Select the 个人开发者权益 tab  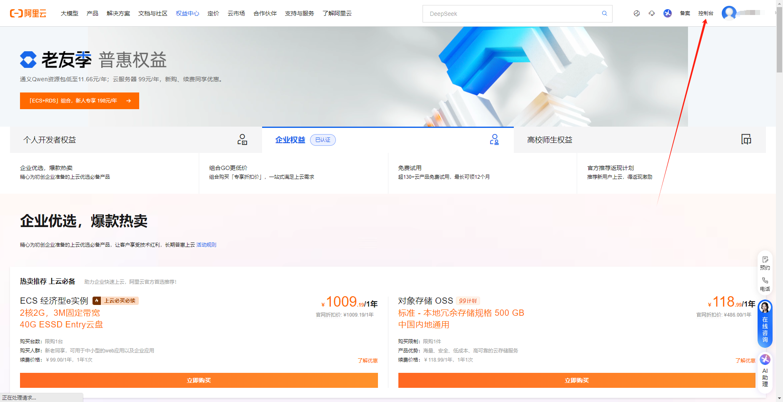49,140
